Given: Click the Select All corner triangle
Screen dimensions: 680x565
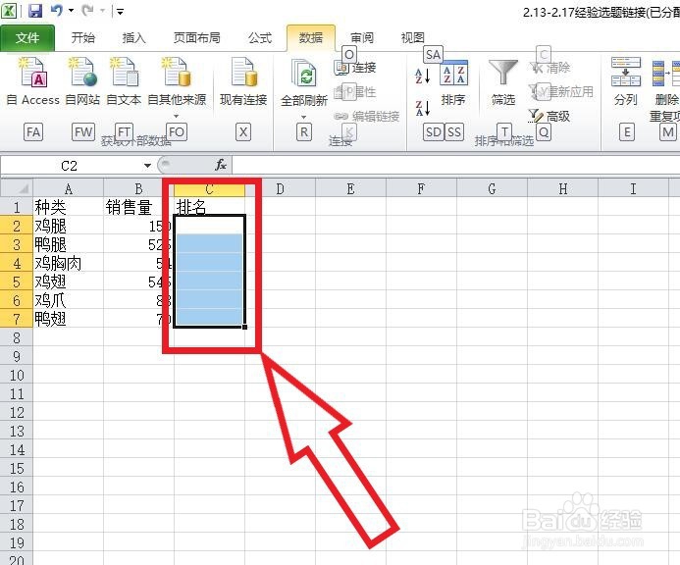Looking at the screenshot, I should pyautogui.click(x=17, y=188).
